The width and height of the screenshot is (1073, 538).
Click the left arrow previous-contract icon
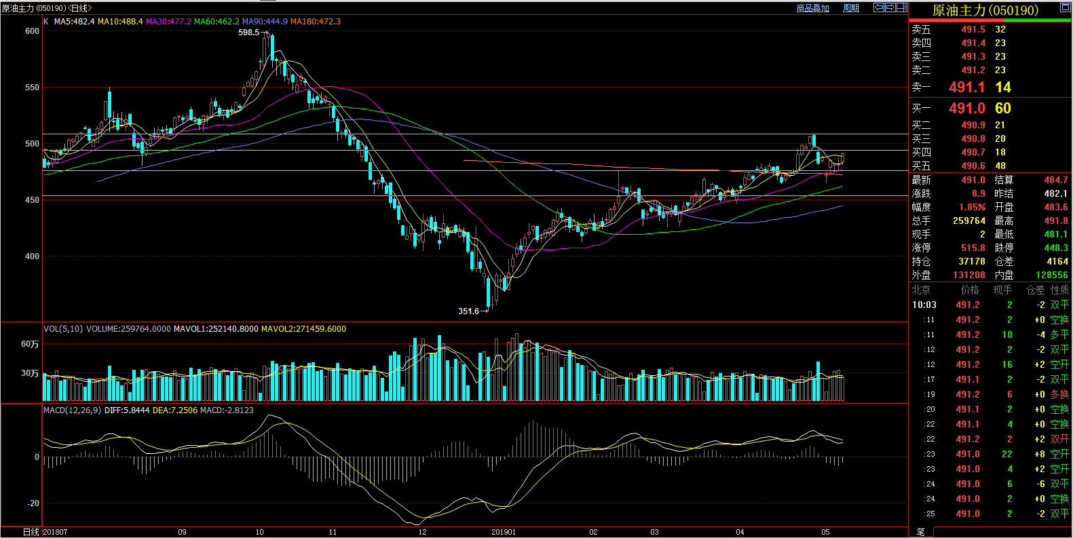(x=879, y=7)
